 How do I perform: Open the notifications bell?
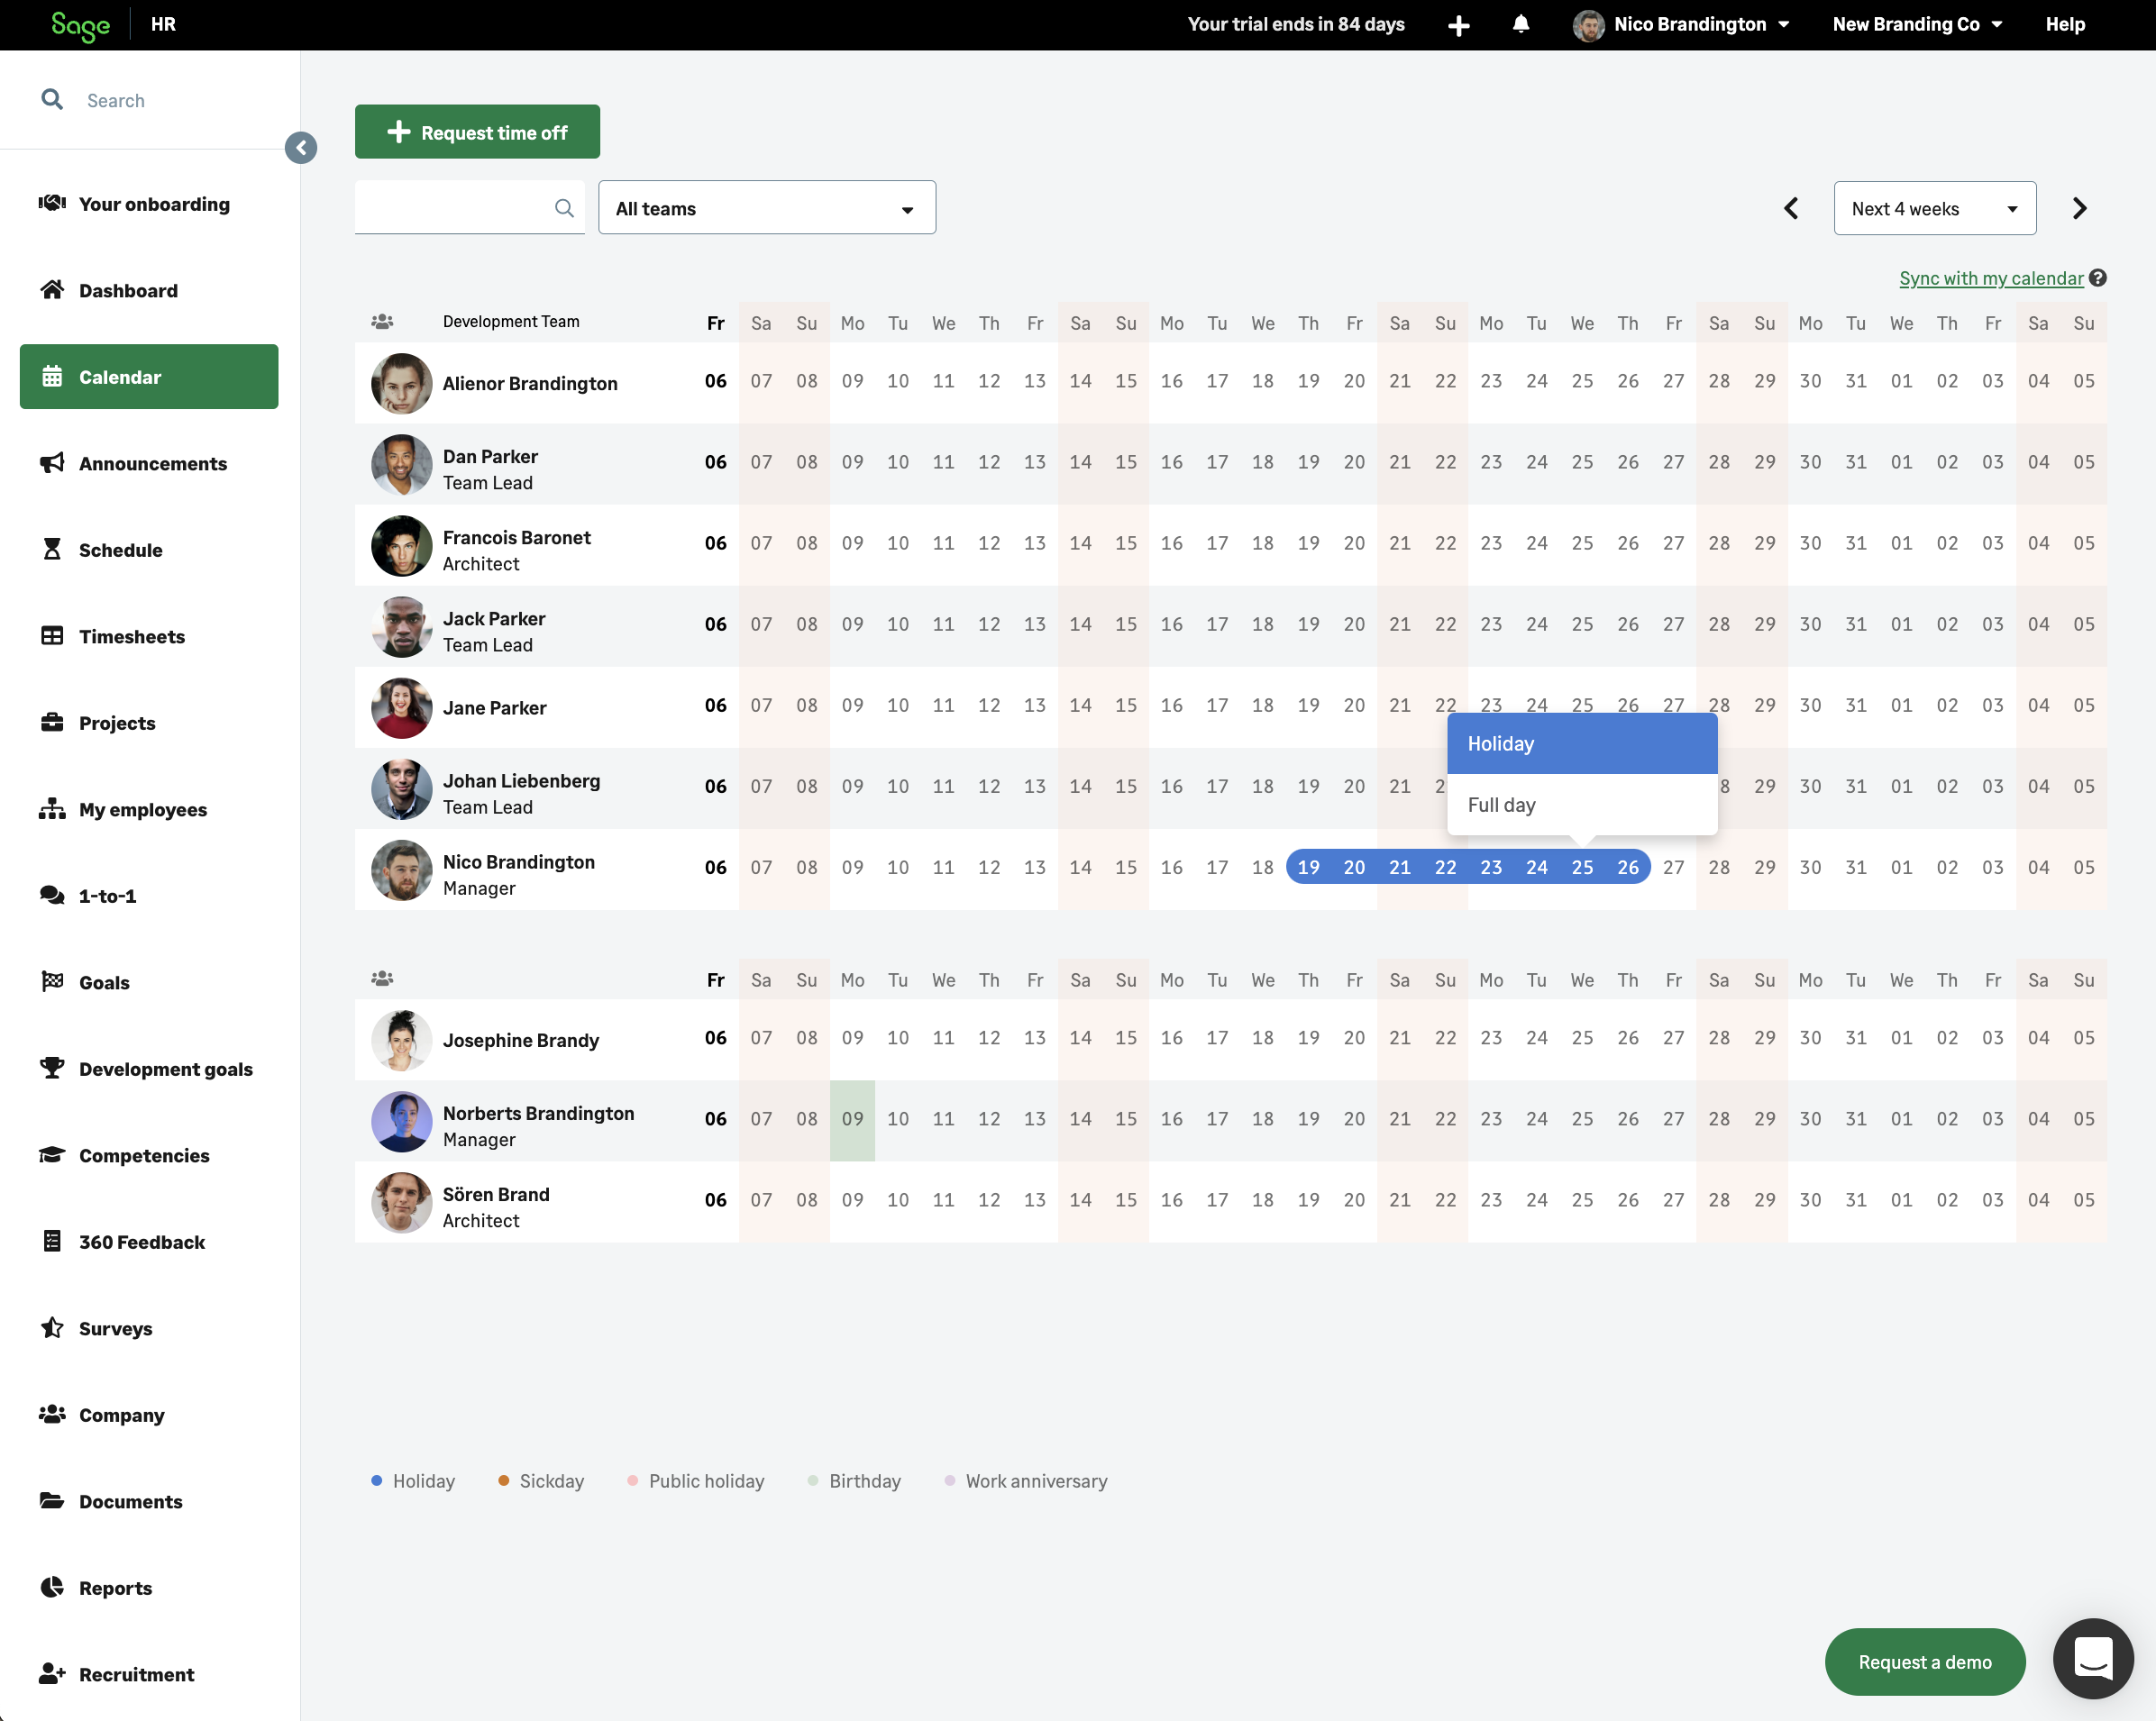click(1521, 24)
